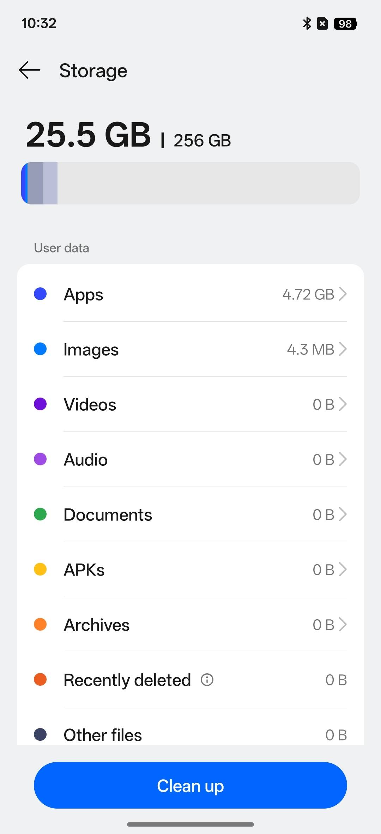Tap the Bluetooth icon in status bar

point(307,23)
